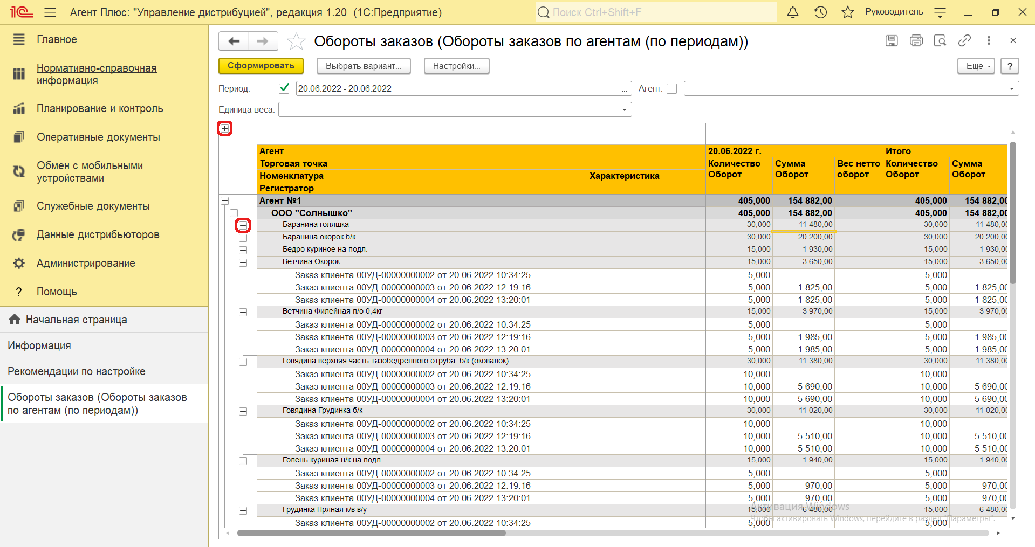Open the Еще dropdown menu

click(976, 66)
